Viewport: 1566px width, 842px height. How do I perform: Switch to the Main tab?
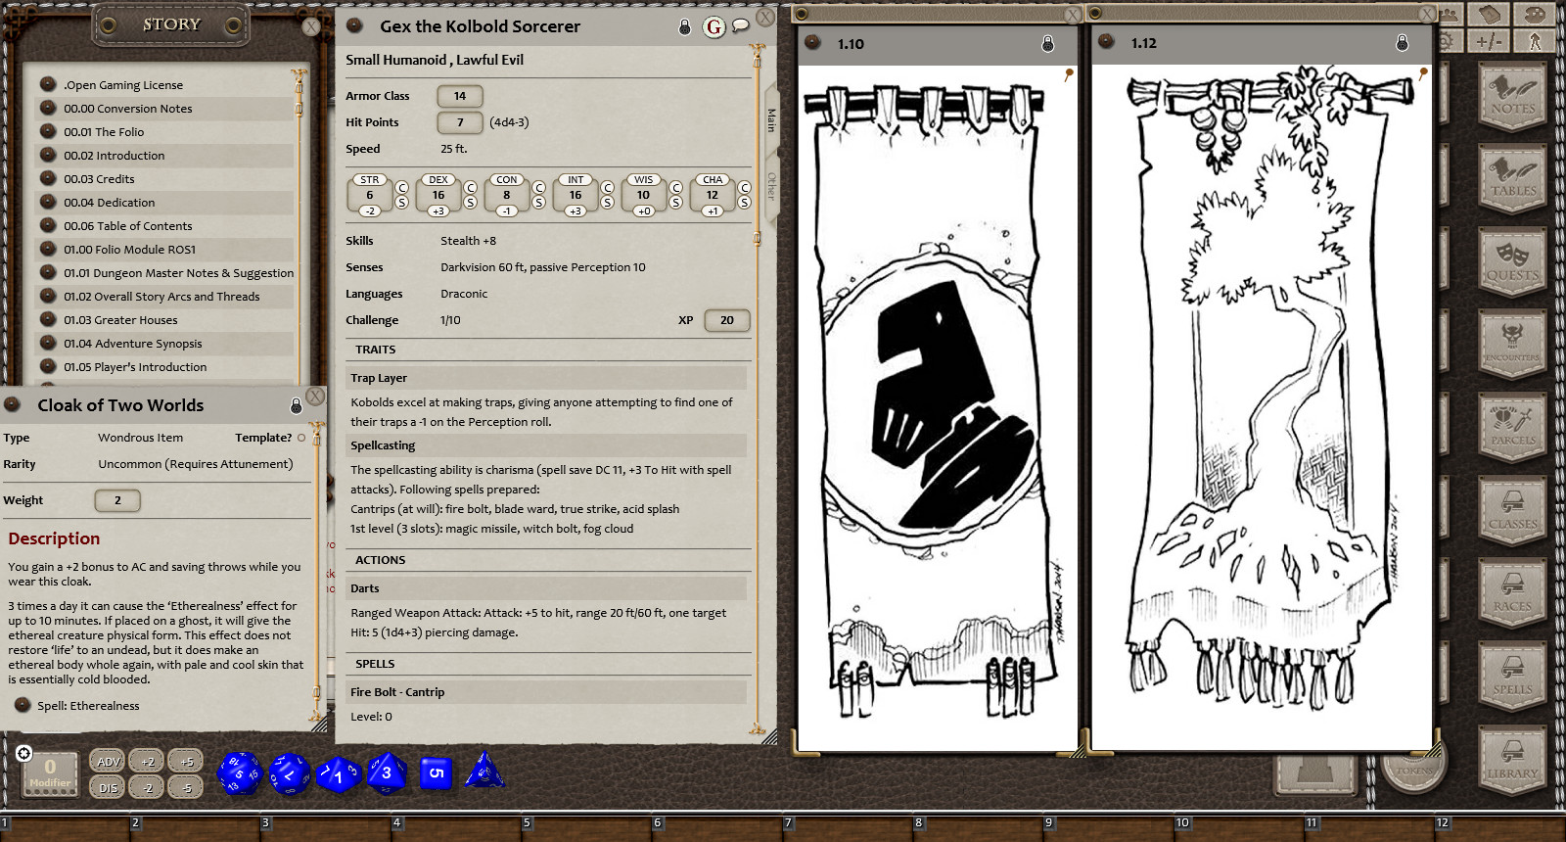pyautogui.click(x=771, y=120)
